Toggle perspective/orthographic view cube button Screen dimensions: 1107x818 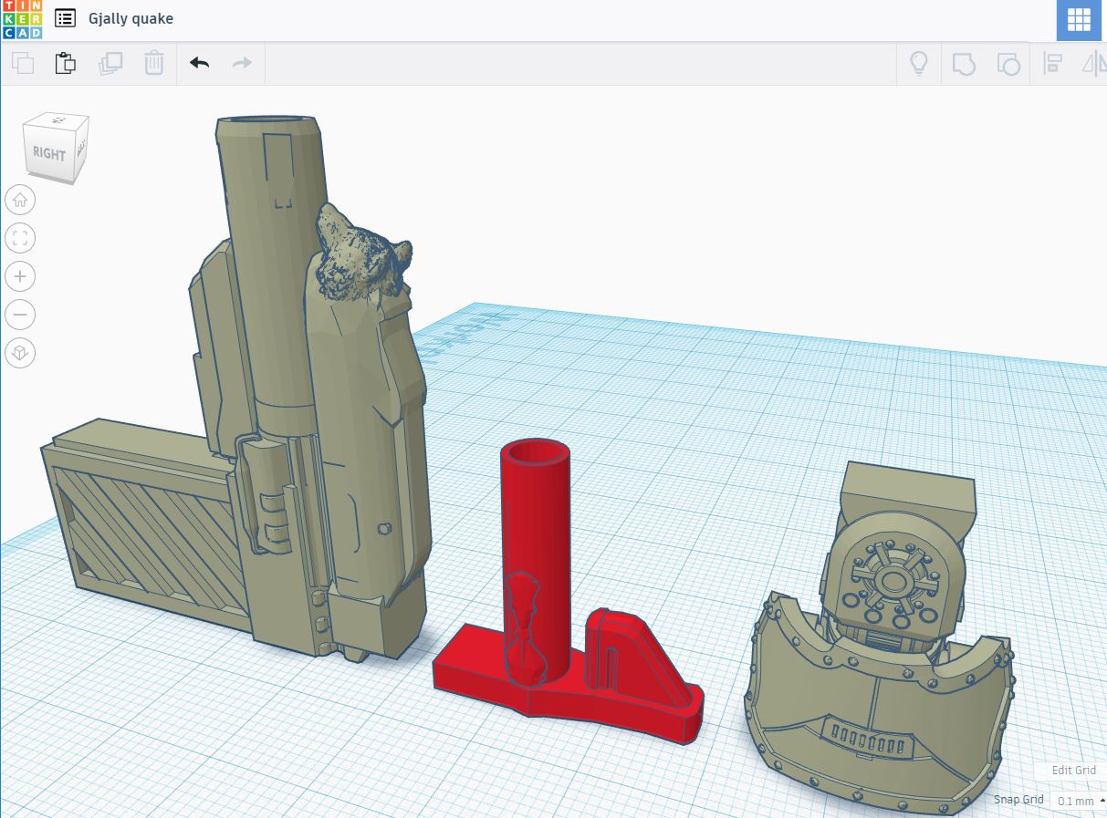coord(20,352)
